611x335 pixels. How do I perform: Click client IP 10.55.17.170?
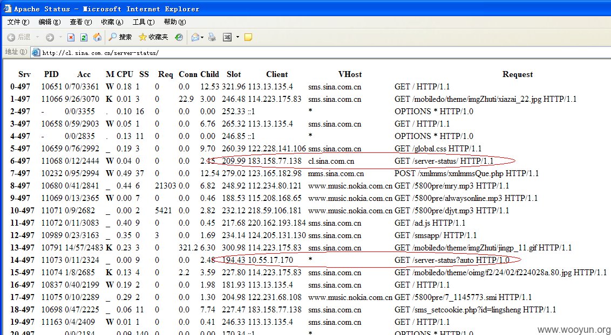pyautogui.click(x=270, y=260)
